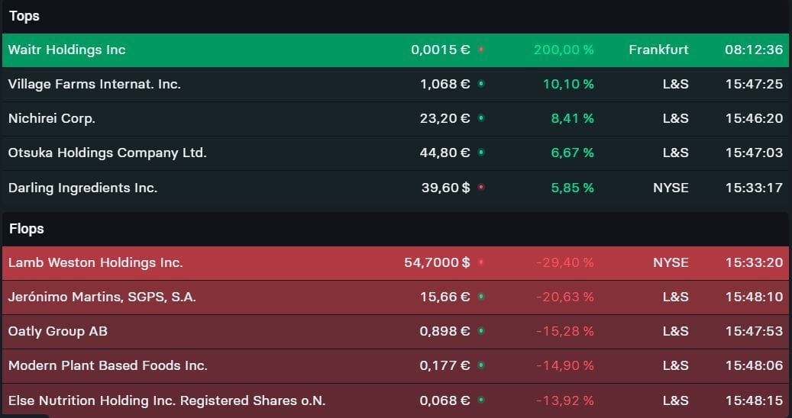
Task: Select the Nichirei Corp. stock name
Action: pyautogui.click(x=52, y=118)
